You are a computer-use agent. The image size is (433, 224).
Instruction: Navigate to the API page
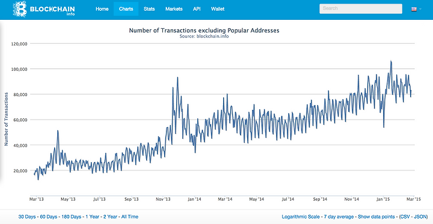coord(197,9)
